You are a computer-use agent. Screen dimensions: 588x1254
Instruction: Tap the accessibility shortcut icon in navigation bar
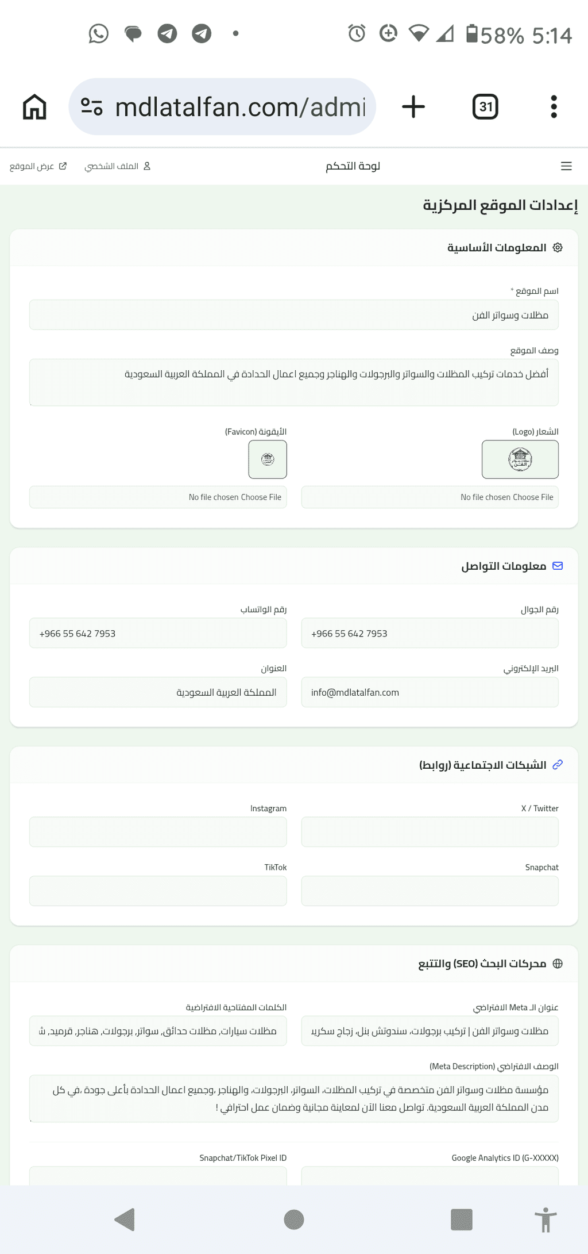tap(546, 1220)
